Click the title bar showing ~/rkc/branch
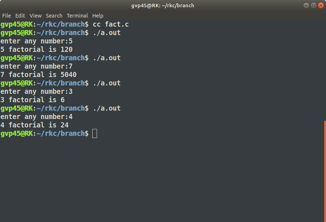 [x=163, y=5]
